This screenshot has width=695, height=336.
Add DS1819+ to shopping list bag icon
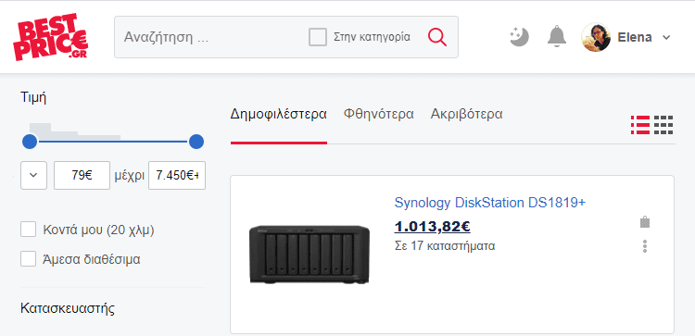(645, 221)
